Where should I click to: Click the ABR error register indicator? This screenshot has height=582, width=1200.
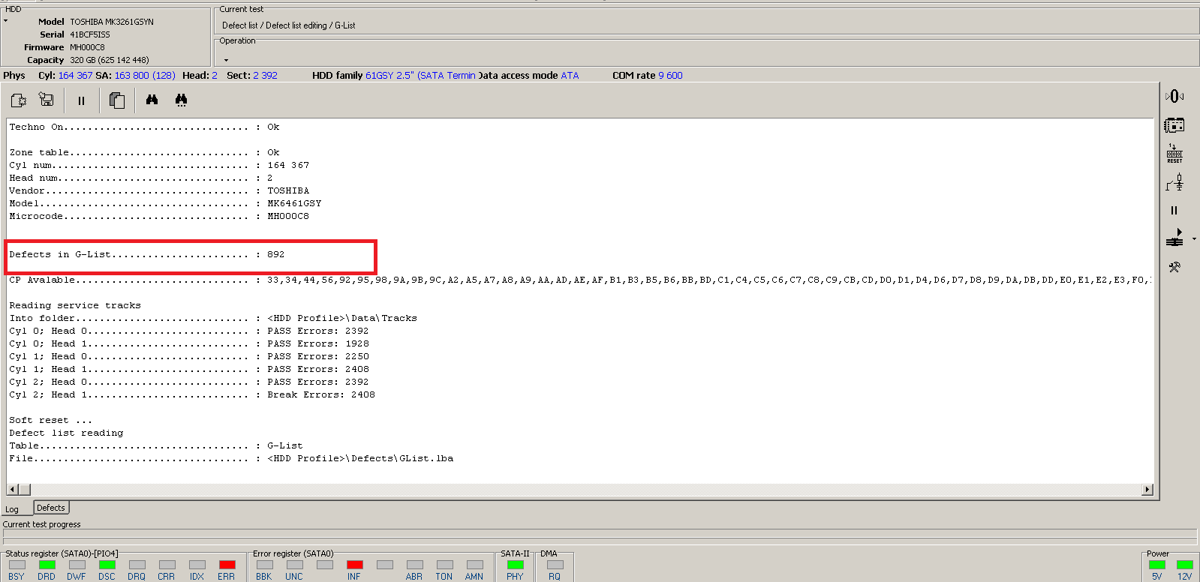(415, 565)
